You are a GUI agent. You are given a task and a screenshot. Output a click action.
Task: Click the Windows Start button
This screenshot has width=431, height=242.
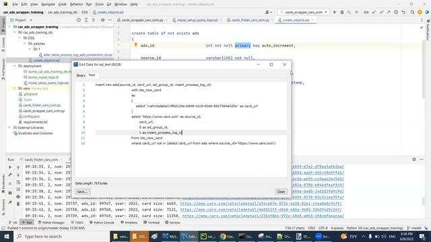click(x=6, y=236)
